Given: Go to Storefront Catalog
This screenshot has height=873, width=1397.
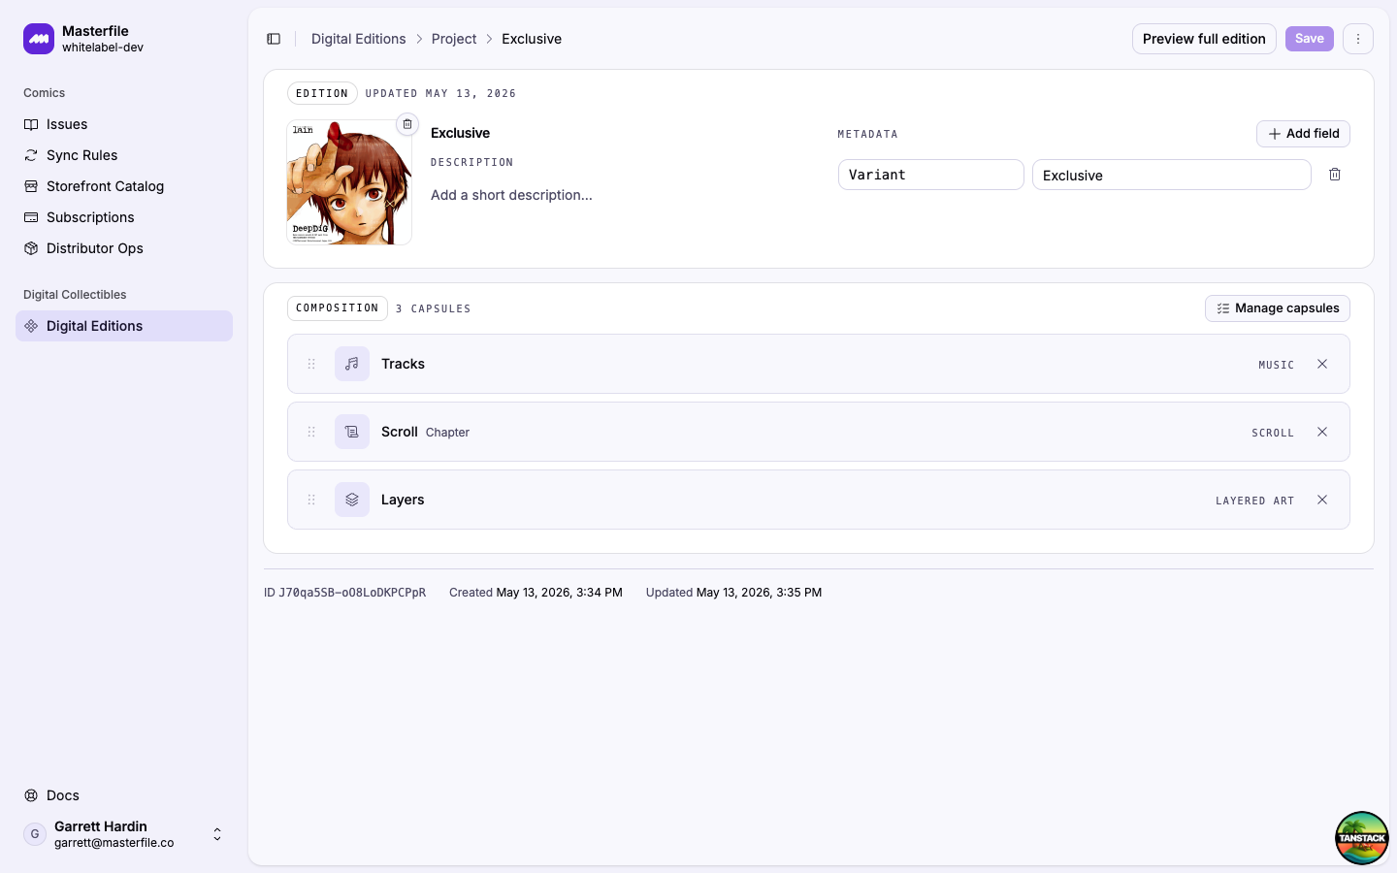Looking at the screenshot, I should [124, 186].
